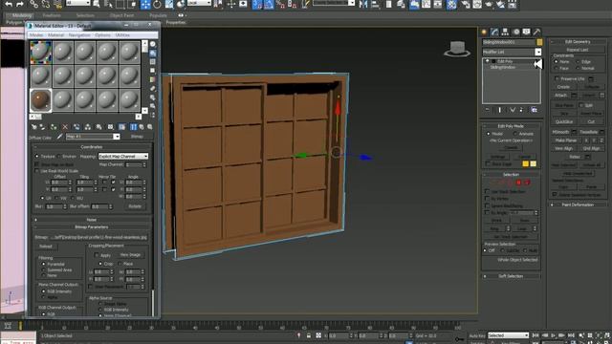Click Configure Modifier Sets icon
The height and width of the screenshot is (344, 612).
tap(534, 111)
